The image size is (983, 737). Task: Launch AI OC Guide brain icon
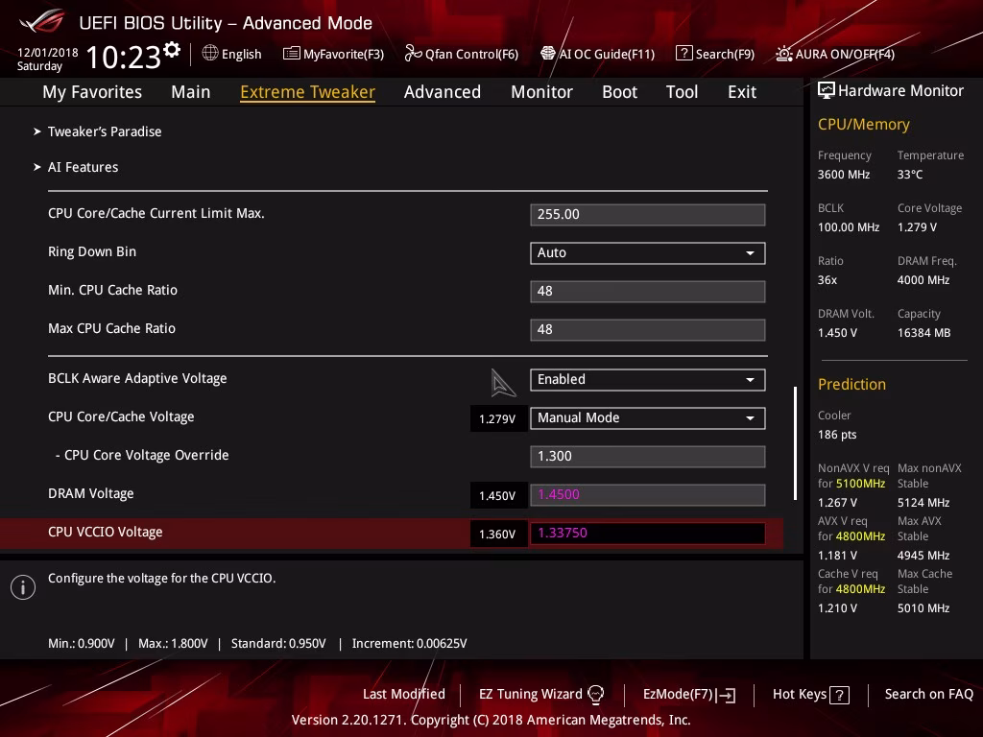point(548,54)
